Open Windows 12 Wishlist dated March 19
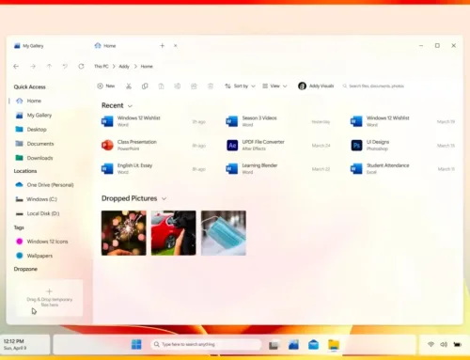This screenshot has height=360, width=470. pyautogui.click(x=402, y=121)
